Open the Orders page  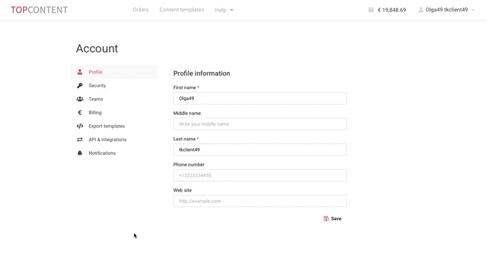[141, 10]
